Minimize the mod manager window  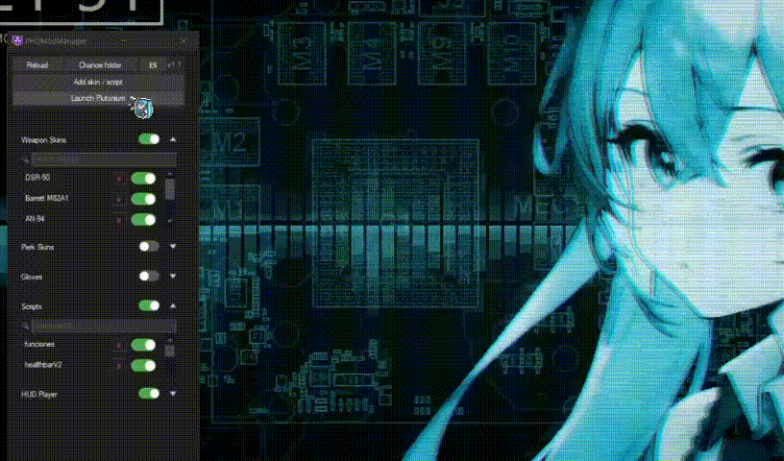(124, 41)
